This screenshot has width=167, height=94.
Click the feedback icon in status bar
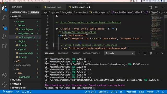coord(158,92)
